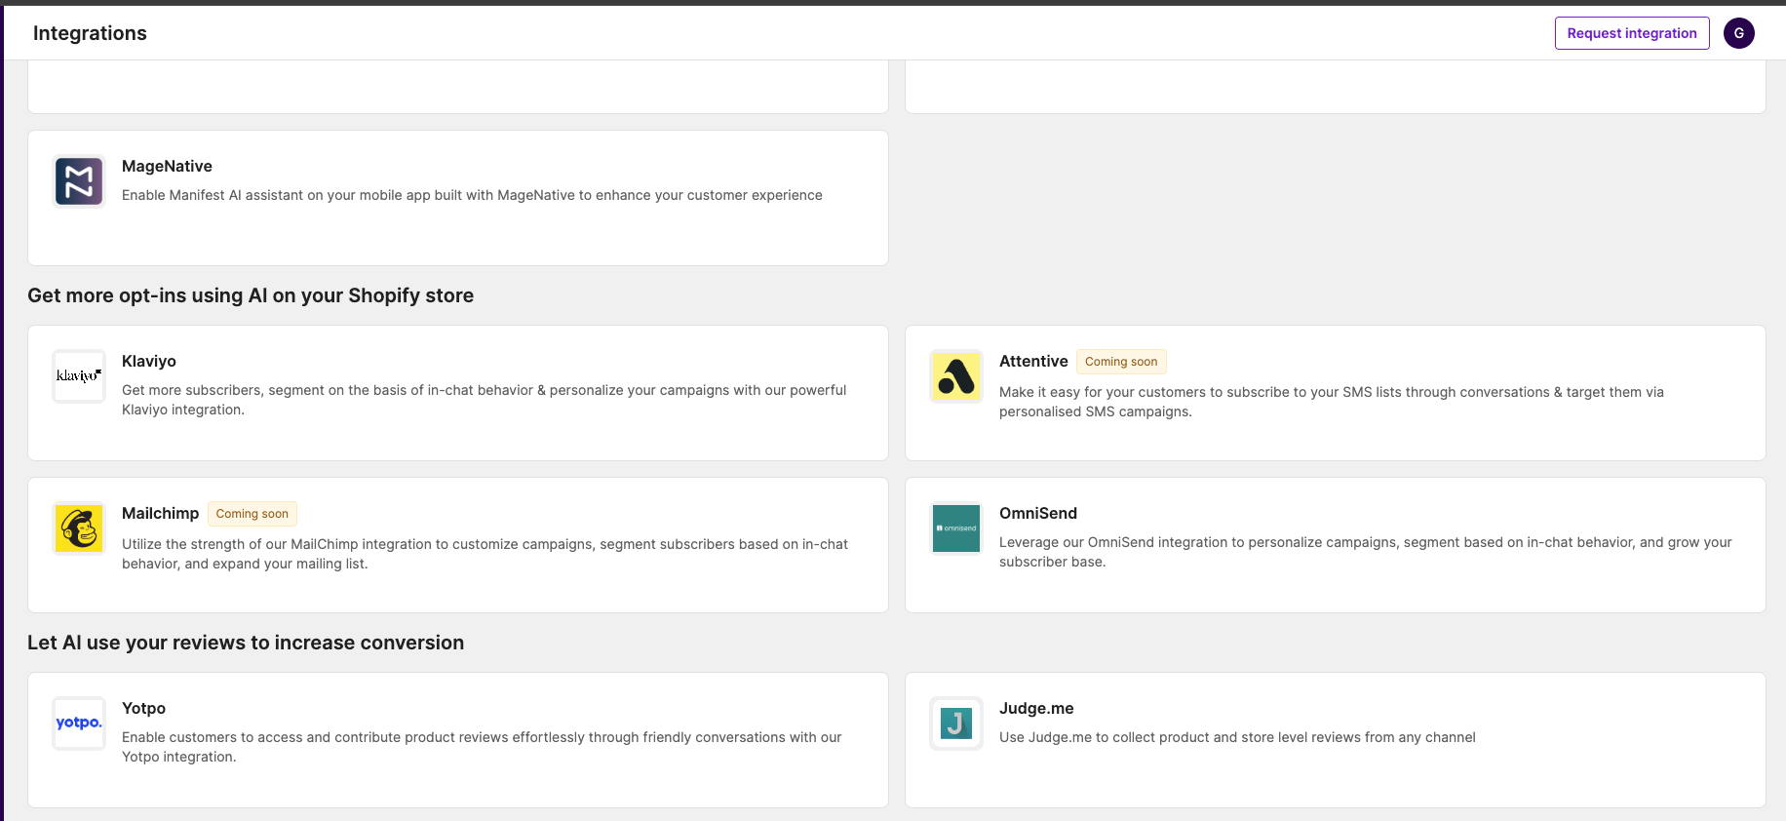
Task: Click the Yotpo description about product reviews
Action: click(482, 747)
